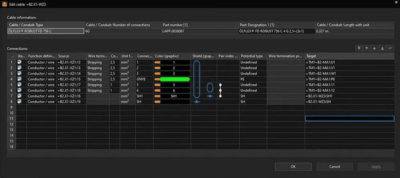Click the move-to-top arrow icon

(359, 48)
